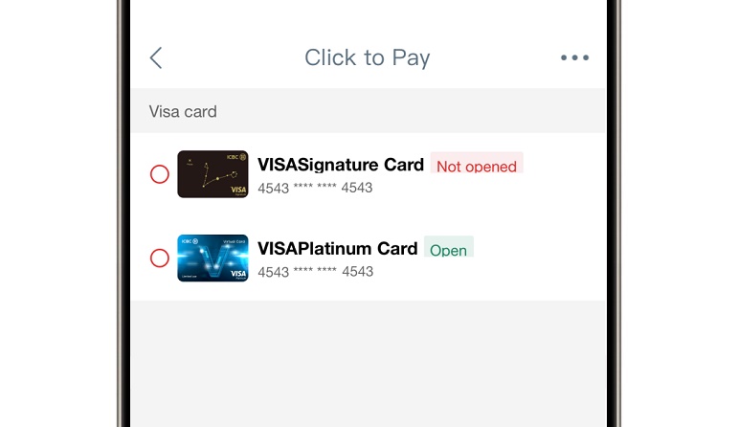The image size is (738, 427).
Task: Tap the blue Platinum card image
Action: (212, 258)
